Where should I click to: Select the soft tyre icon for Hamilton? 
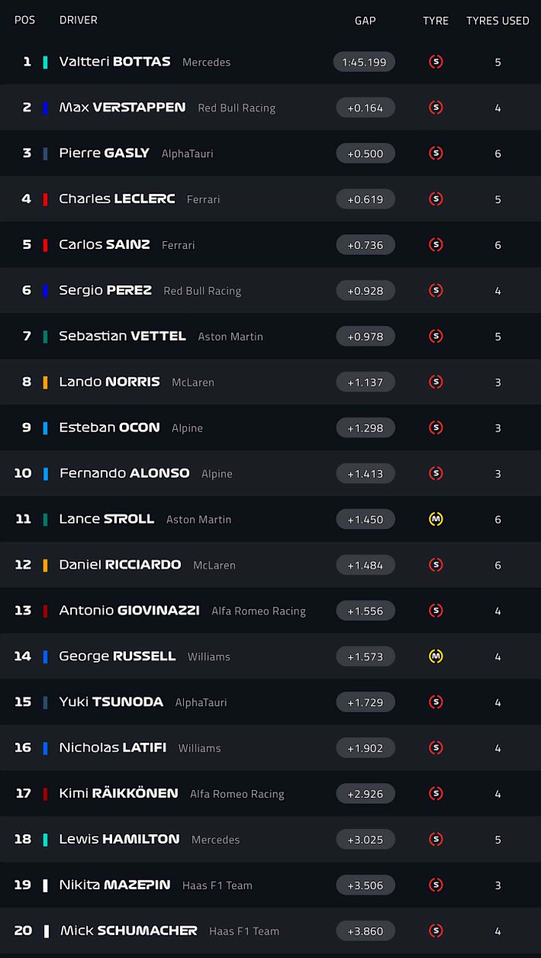pyautogui.click(x=435, y=839)
